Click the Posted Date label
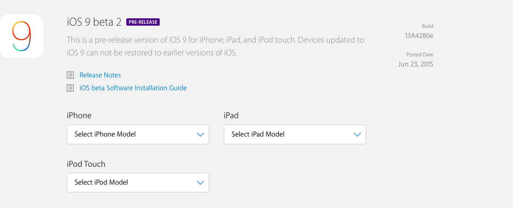513x208 pixels. [420, 55]
